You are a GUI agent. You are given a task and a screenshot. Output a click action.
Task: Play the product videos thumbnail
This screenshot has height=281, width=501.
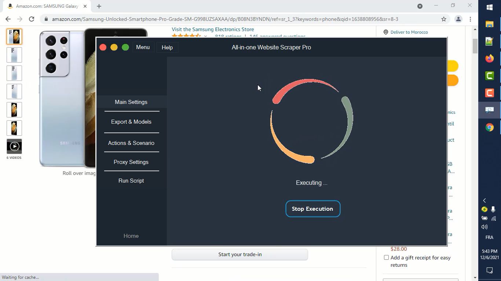tap(14, 146)
